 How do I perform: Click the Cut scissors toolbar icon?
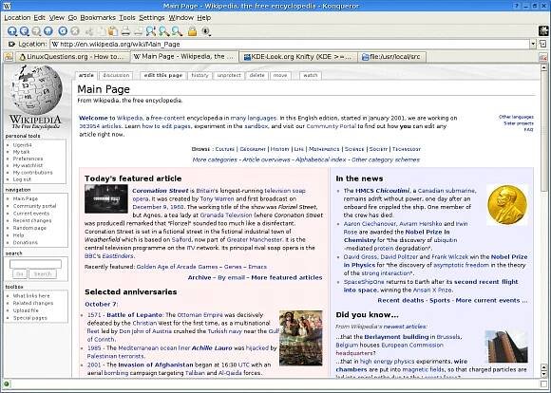89,31
